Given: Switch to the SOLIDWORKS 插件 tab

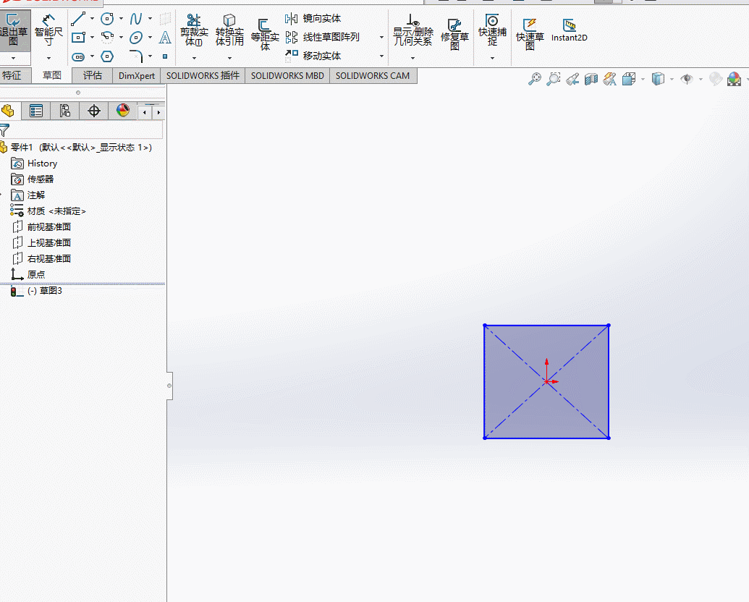Looking at the screenshot, I should [203, 75].
